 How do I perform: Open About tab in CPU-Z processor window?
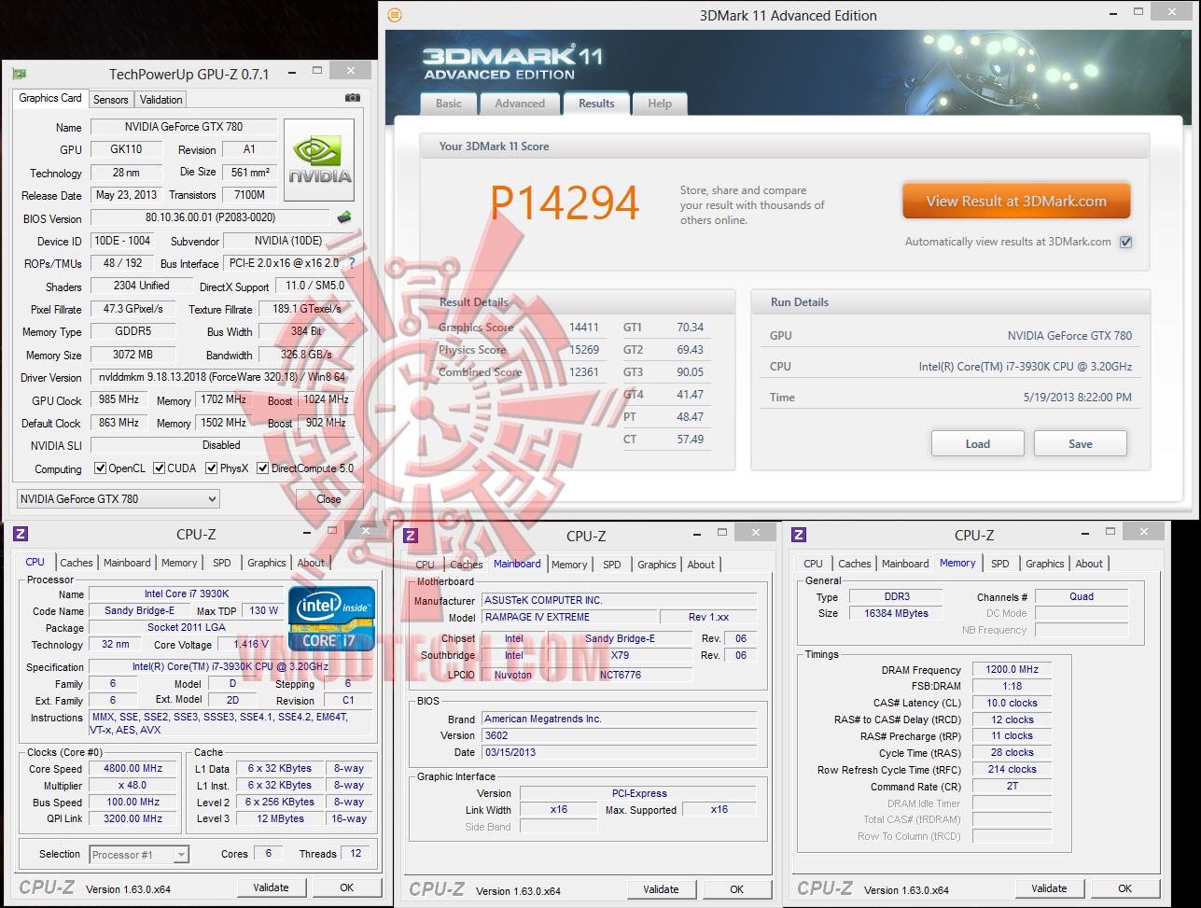(311, 563)
